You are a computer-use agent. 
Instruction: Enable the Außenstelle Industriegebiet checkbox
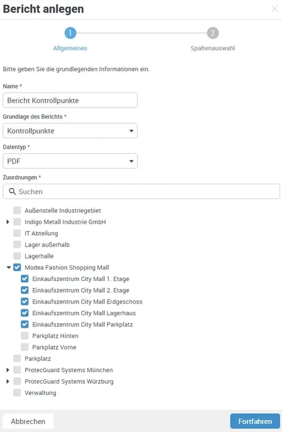(x=17, y=210)
